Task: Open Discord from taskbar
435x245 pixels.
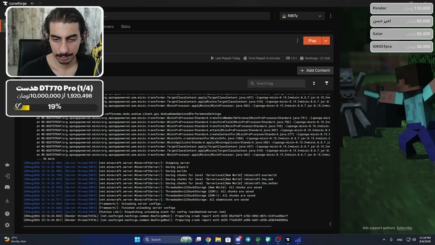Action: point(238,240)
